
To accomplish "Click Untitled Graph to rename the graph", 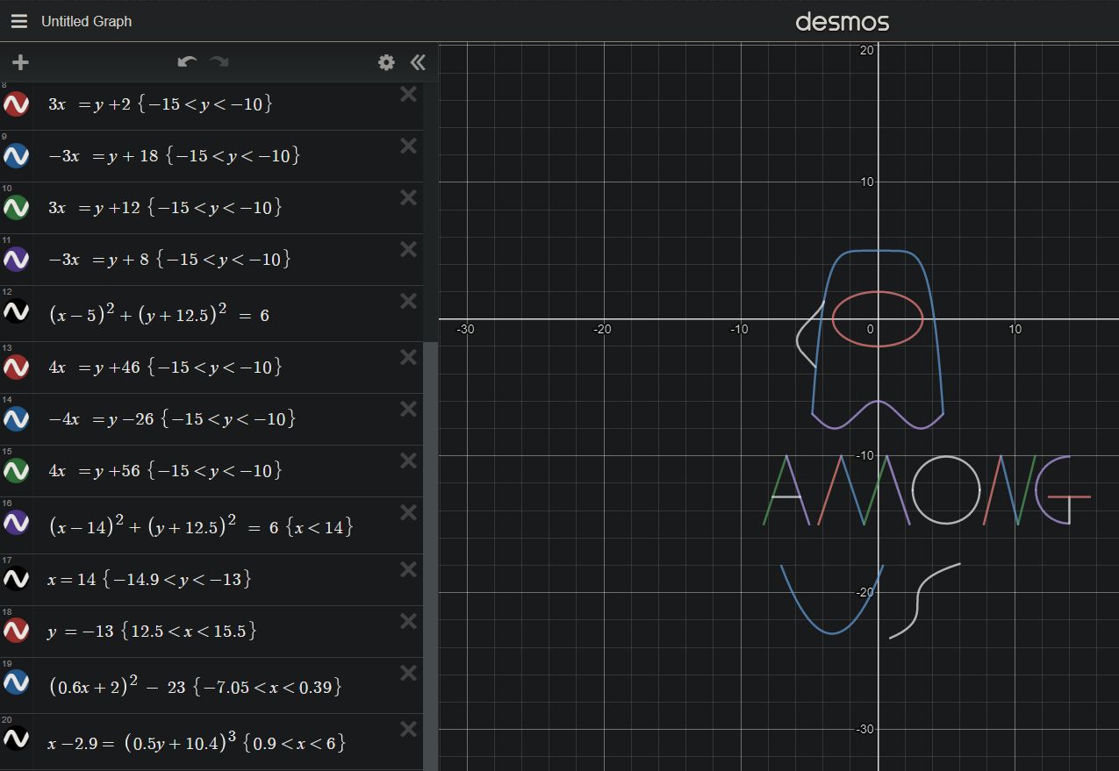I will [x=85, y=21].
